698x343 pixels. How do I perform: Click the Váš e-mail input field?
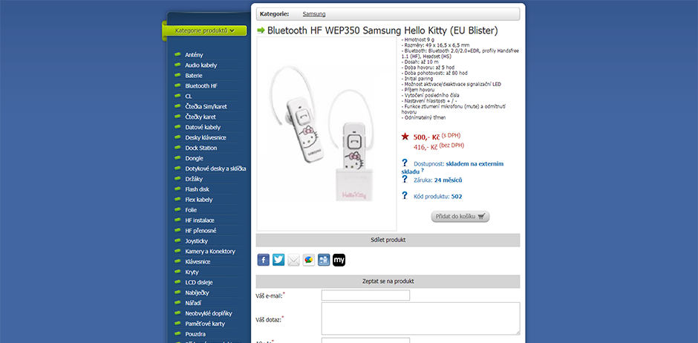365,295
